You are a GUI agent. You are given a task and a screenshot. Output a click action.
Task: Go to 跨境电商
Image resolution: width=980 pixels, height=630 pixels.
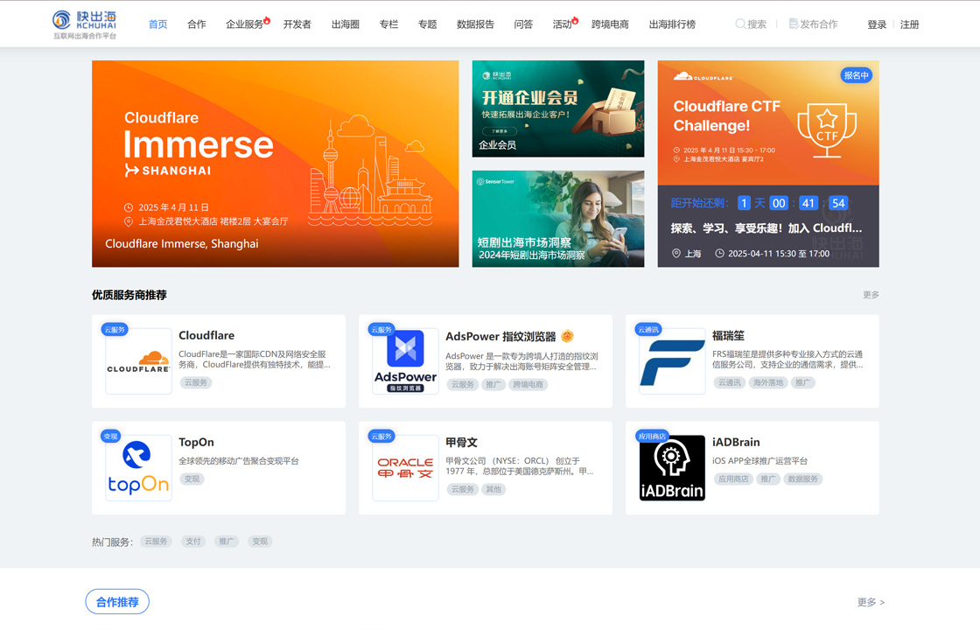[x=610, y=24]
